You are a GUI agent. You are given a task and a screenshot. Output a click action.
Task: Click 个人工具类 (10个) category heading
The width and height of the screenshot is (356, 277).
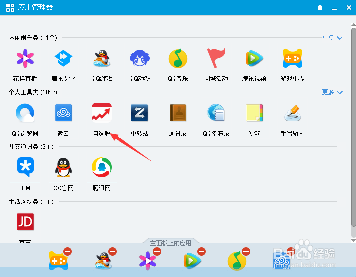pos(33,92)
